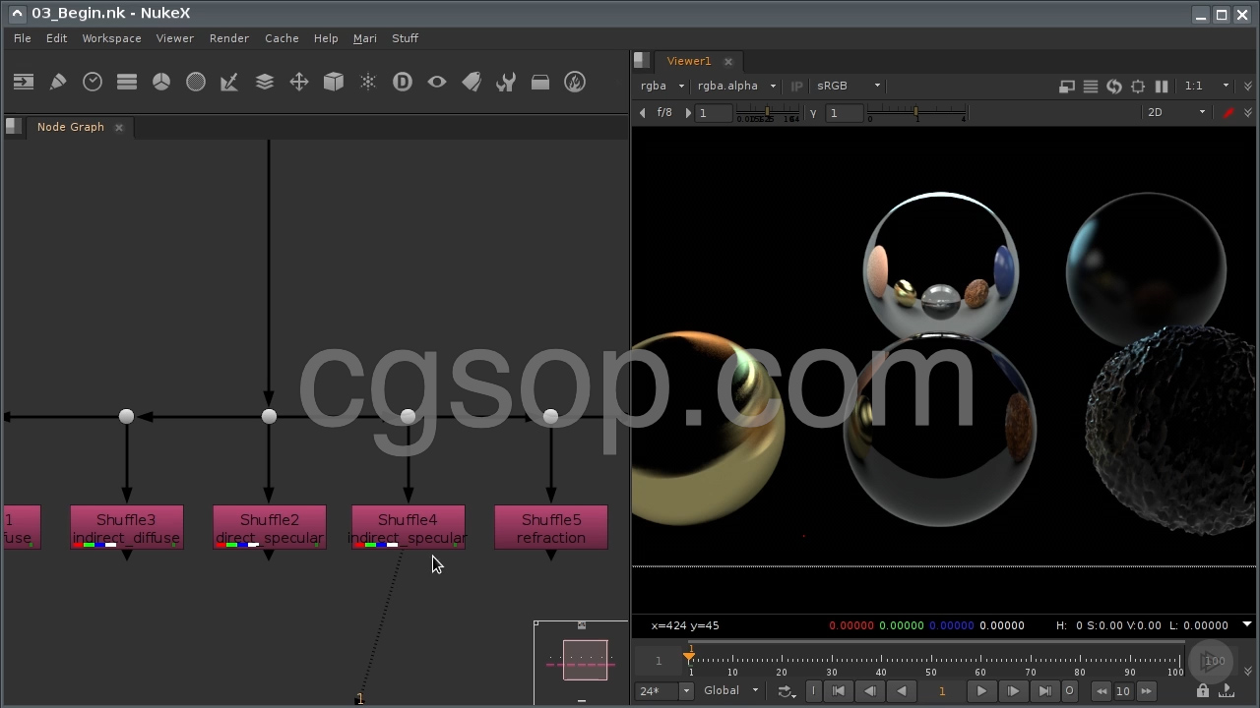
Task: Play backward in the Viewer
Action: tap(902, 691)
